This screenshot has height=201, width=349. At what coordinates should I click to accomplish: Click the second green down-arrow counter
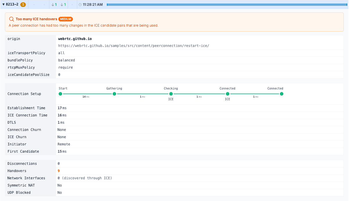click(x=63, y=5)
